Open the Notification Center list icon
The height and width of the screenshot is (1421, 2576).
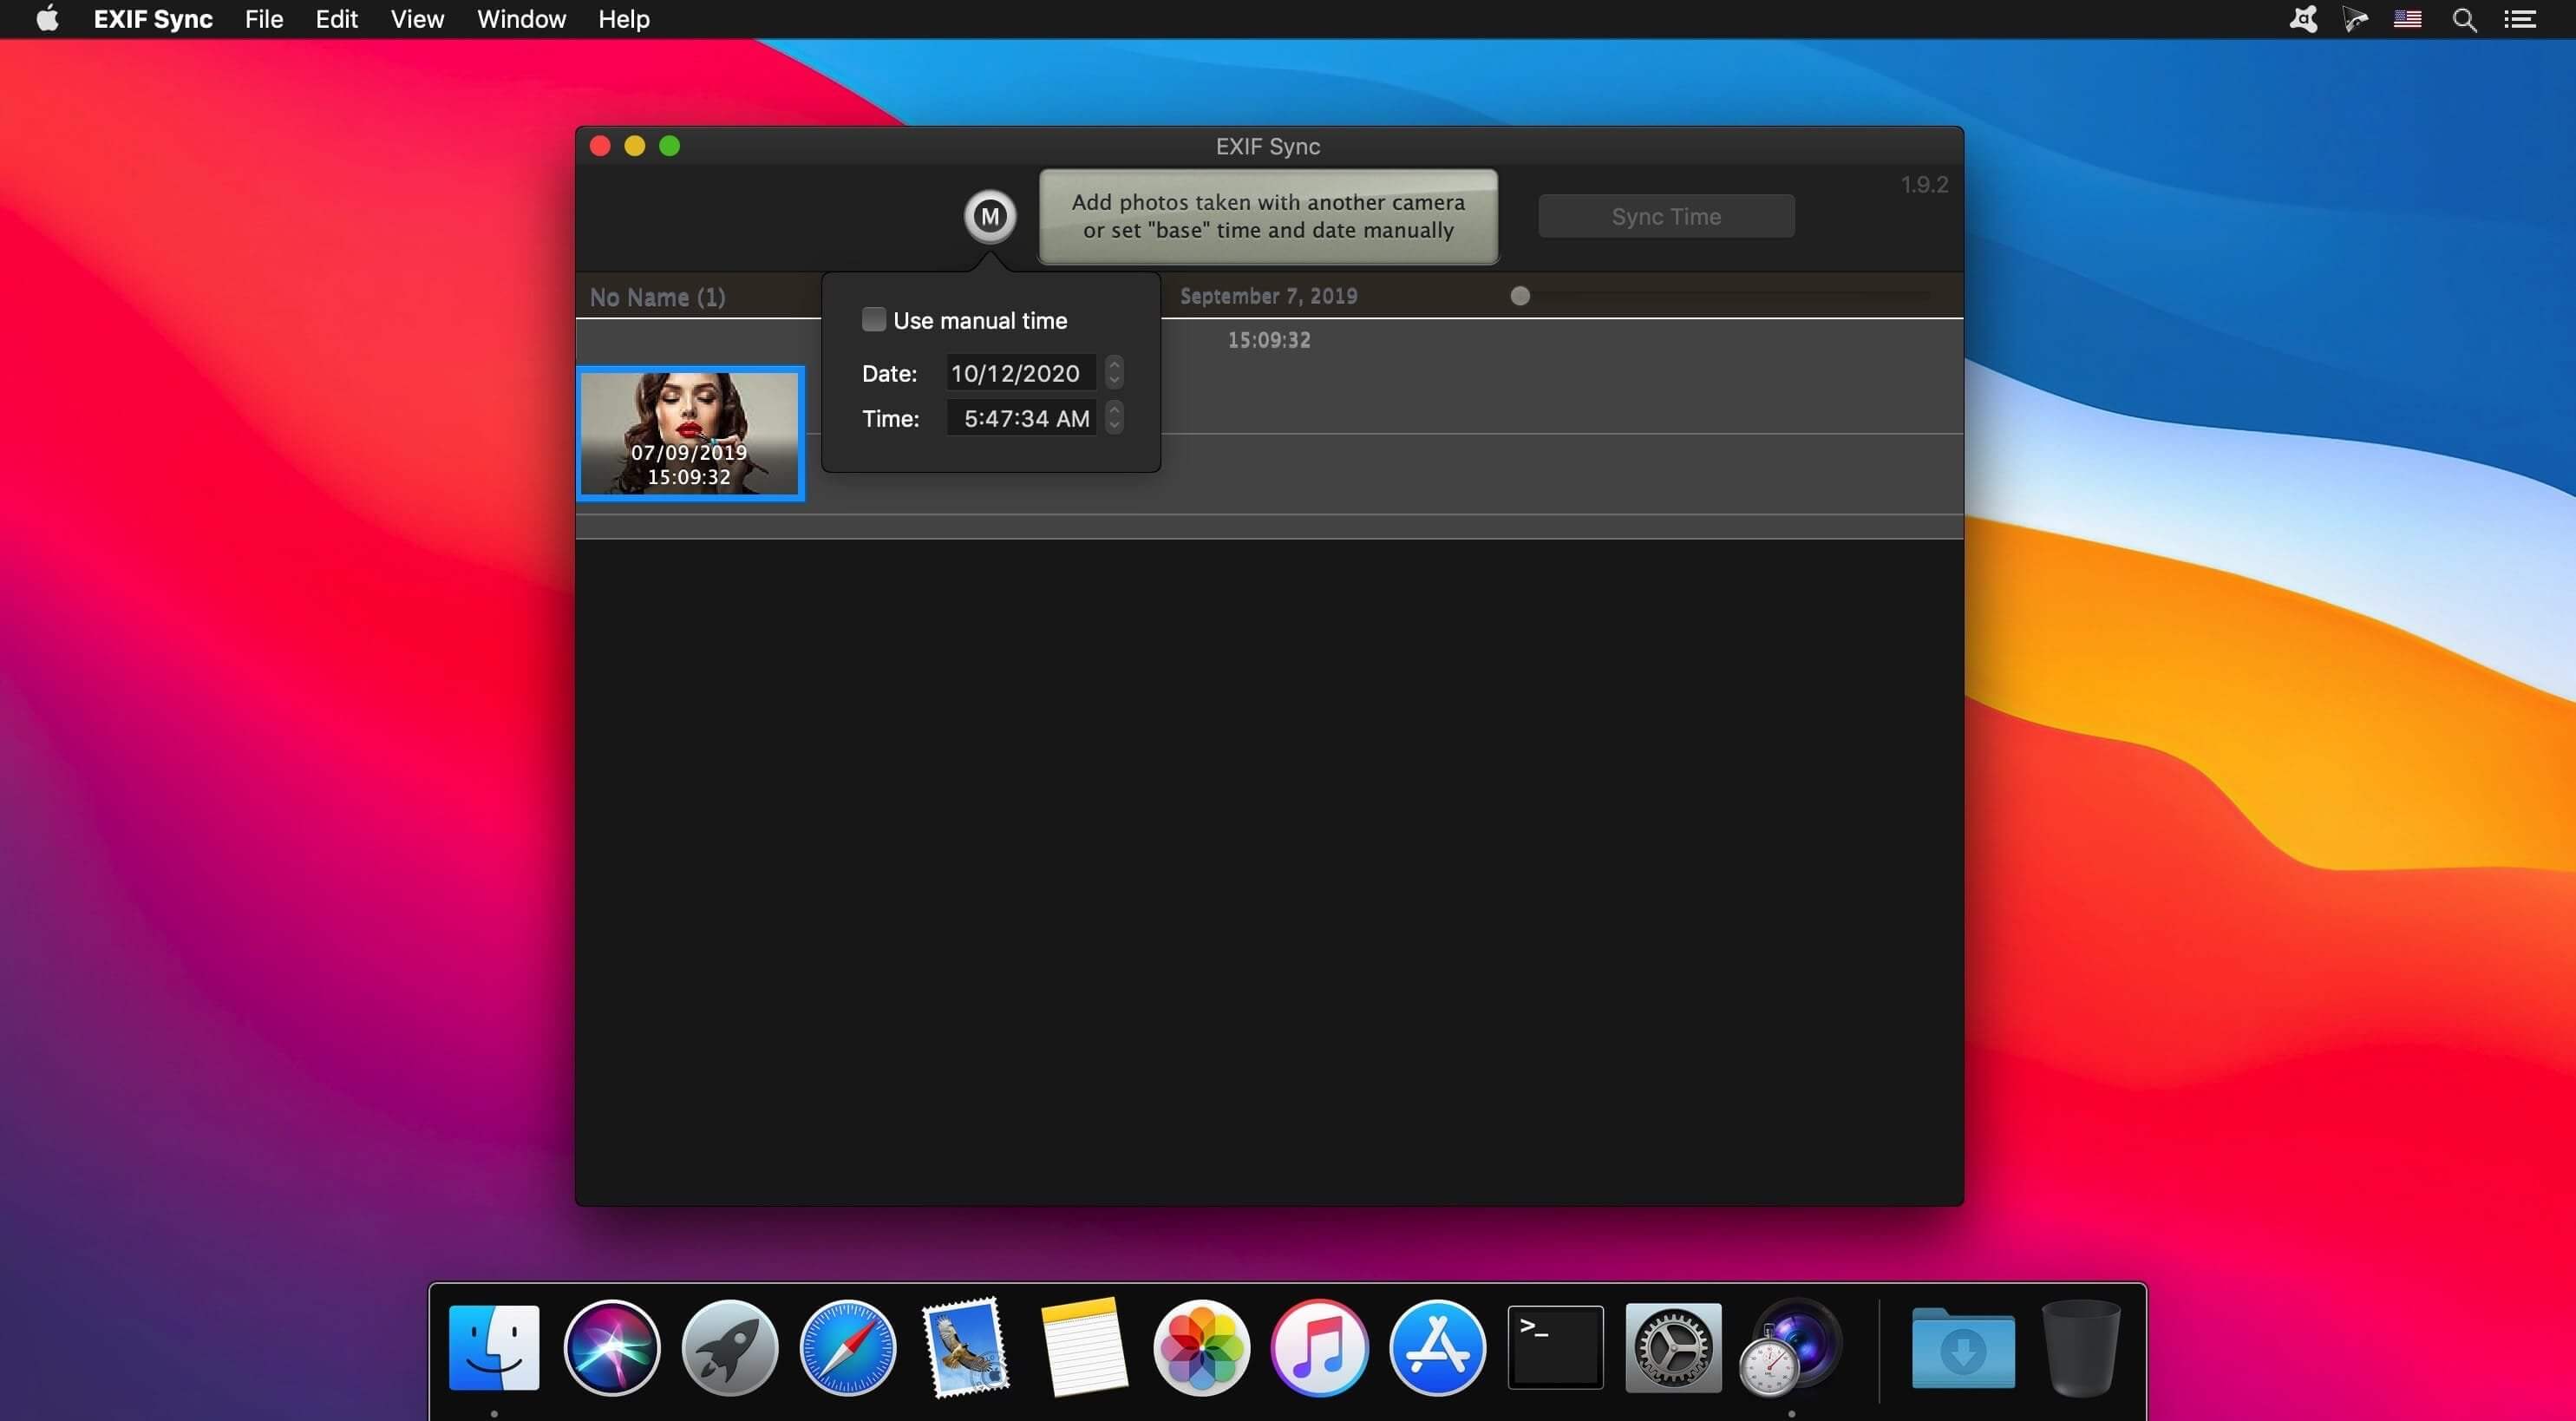tap(2520, 19)
